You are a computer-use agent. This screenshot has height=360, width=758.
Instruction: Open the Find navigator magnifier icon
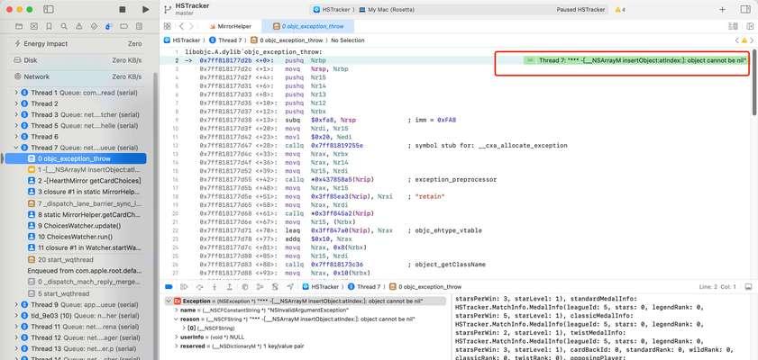tap(64, 26)
